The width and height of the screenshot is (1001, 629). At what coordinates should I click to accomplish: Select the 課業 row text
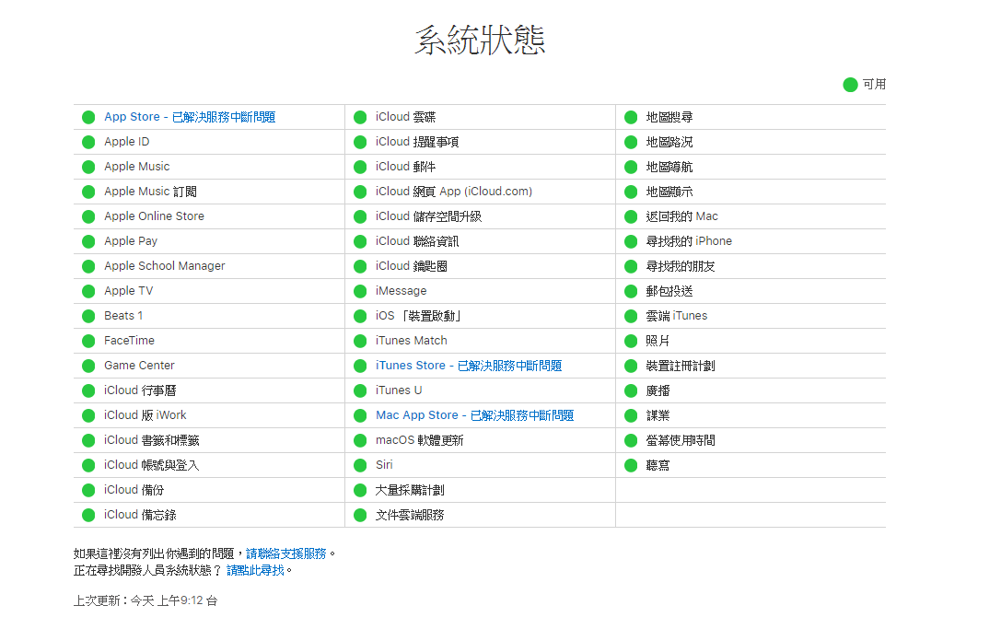658,415
